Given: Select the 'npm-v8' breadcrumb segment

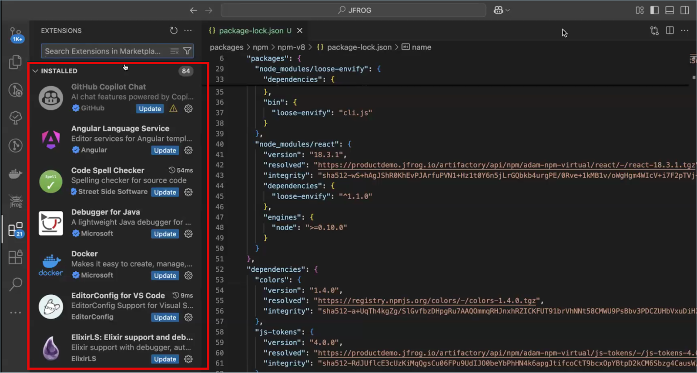Looking at the screenshot, I should pyautogui.click(x=291, y=47).
